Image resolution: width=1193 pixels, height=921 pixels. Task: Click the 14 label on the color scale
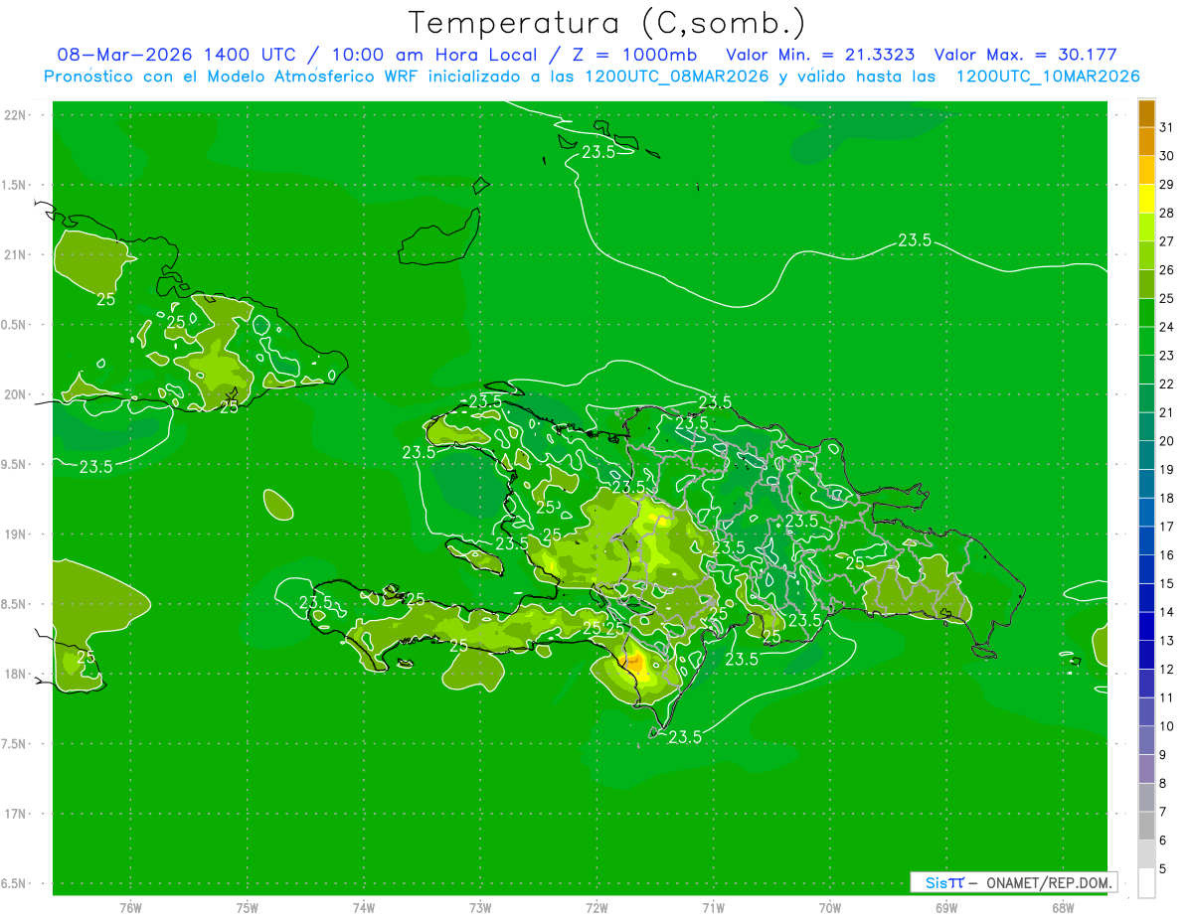click(1166, 612)
